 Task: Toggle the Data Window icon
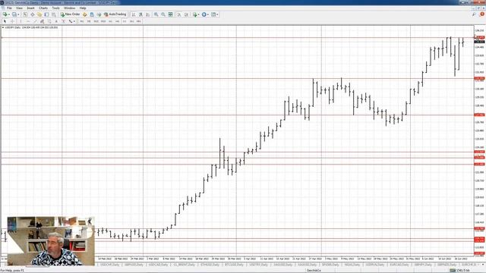tap(32, 14)
